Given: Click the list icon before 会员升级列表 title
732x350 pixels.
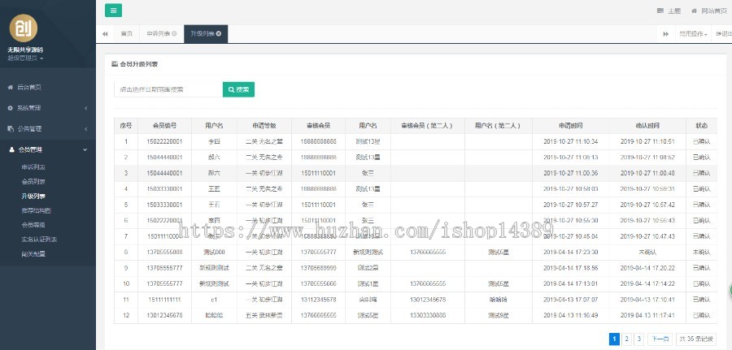Looking at the screenshot, I should click(115, 64).
